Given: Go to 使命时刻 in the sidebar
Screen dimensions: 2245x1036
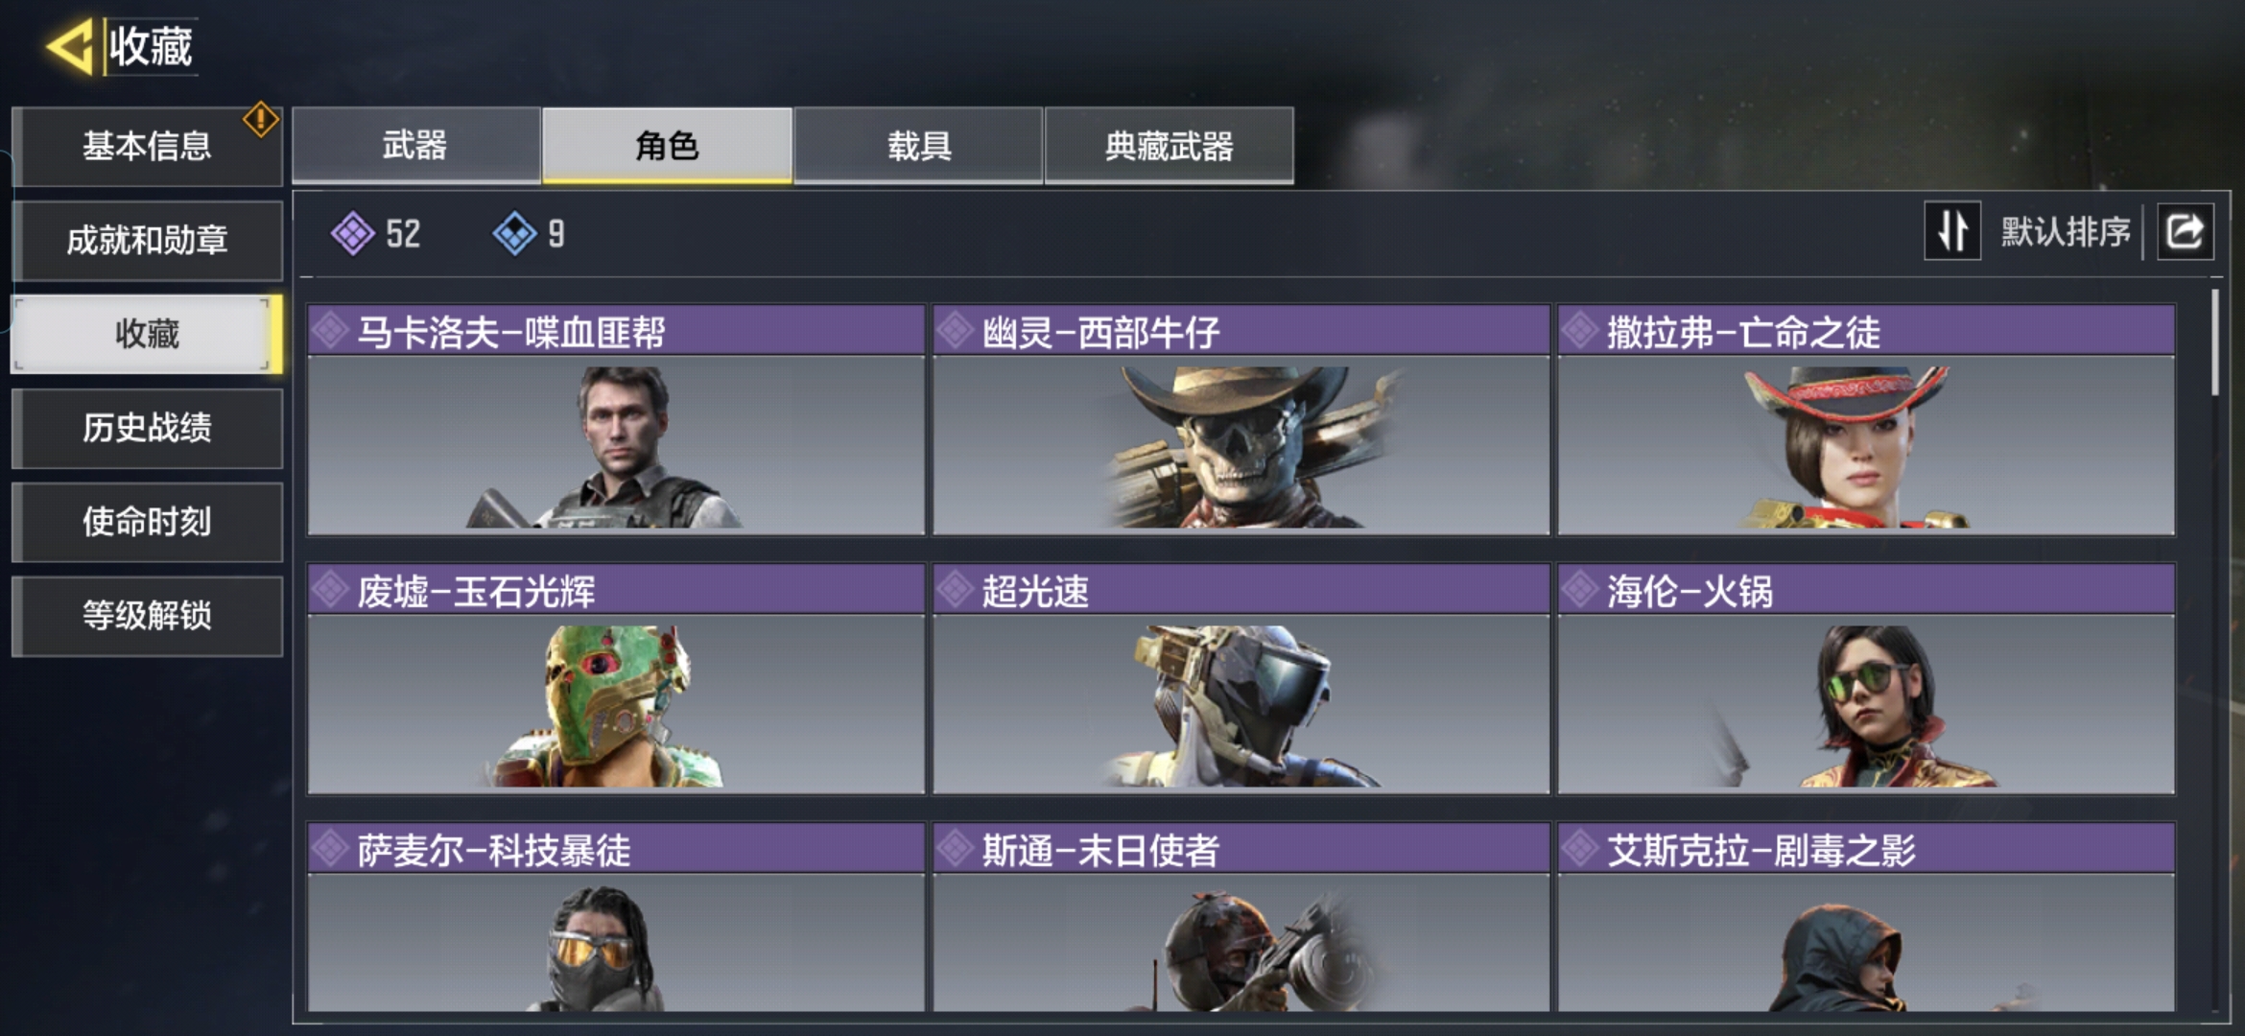Looking at the screenshot, I should (147, 522).
